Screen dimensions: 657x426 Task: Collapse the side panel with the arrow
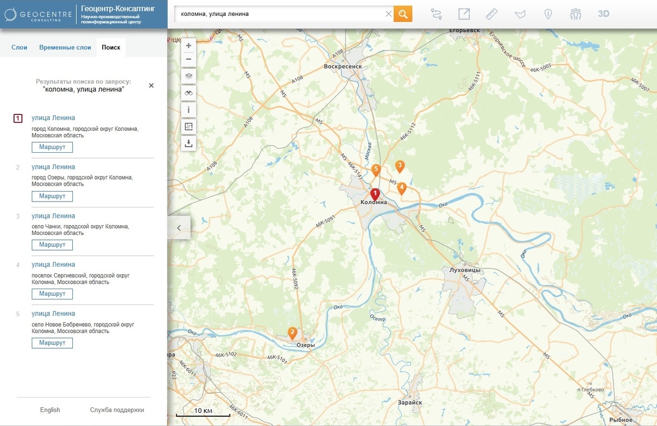[x=179, y=228]
